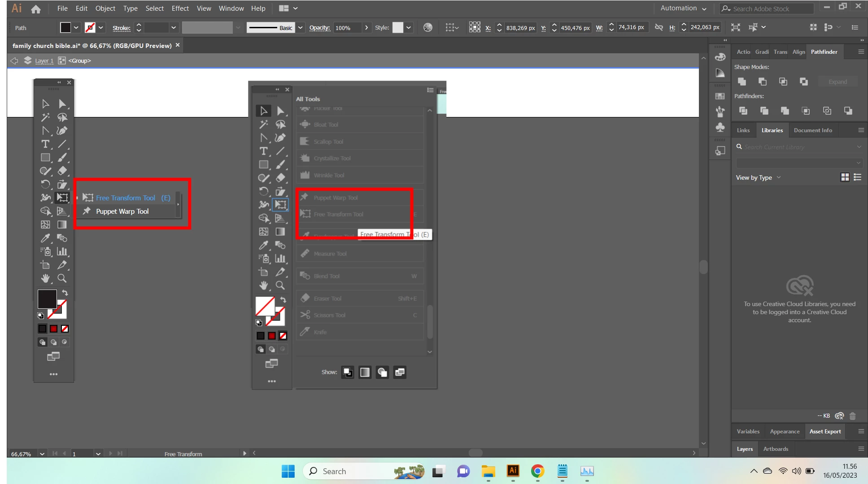Open the Recolor Artwork wheel icon
Screen dimensions: 868x484
pos(428,28)
